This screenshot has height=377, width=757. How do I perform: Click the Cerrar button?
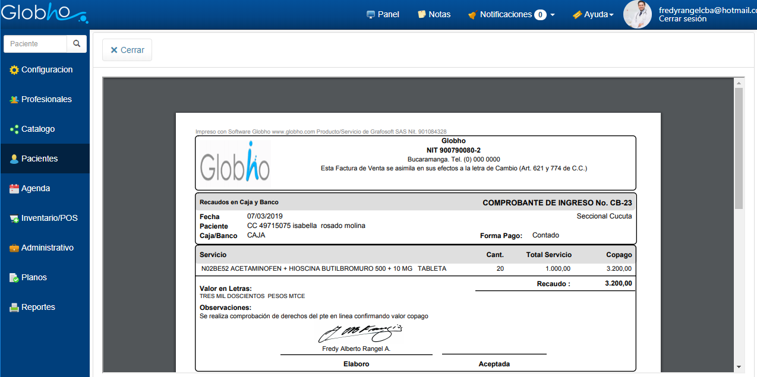coord(127,50)
